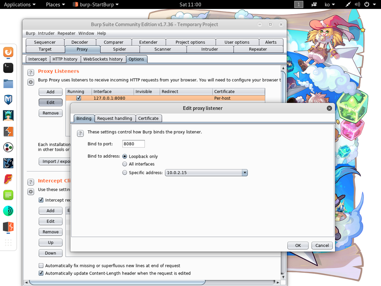Click the pen tool icon in the top bar

click(348, 4)
